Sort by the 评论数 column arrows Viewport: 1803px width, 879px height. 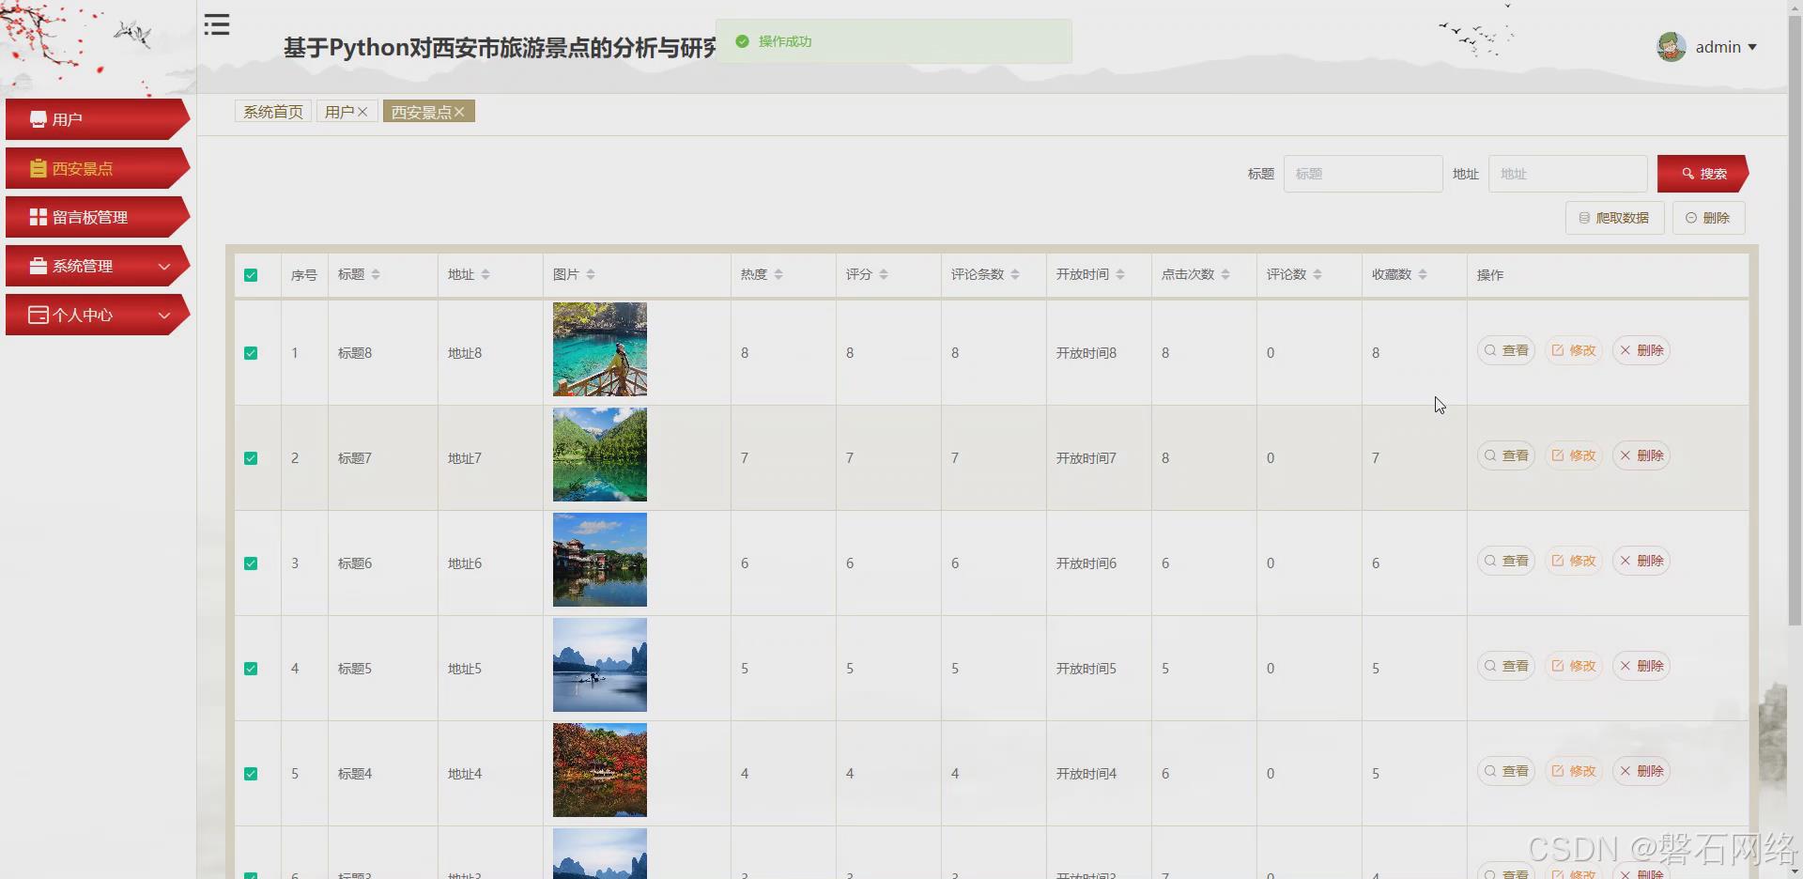tap(1318, 274)
